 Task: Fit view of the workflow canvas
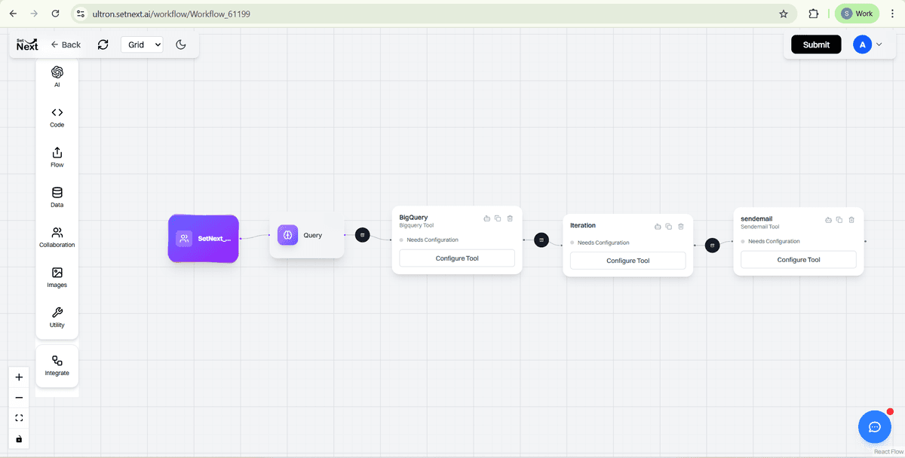click(x=19, y=418)
